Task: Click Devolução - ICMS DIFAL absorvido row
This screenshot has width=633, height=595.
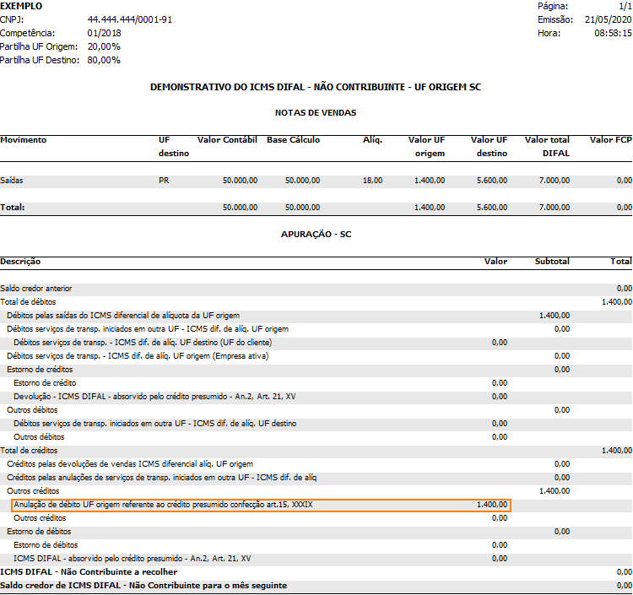Action: pyautogui.click(x=316, y=397)
